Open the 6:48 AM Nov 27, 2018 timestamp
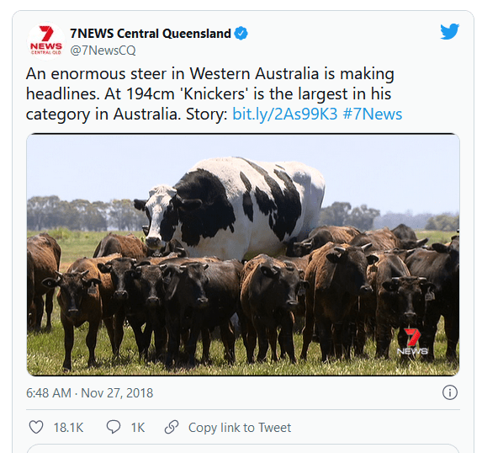 tap(89, 393)
